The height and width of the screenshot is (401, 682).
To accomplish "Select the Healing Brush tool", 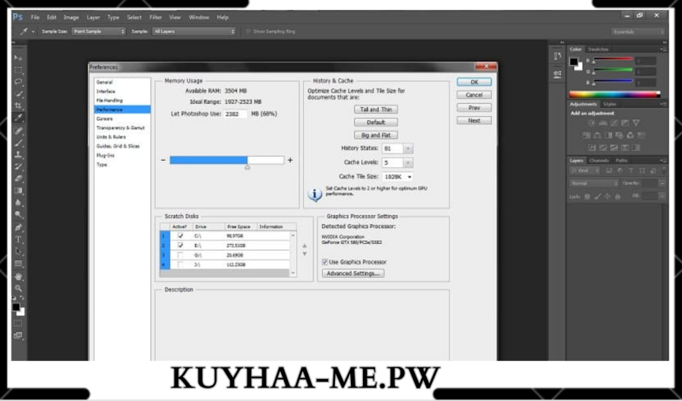I will pos(18,131).
